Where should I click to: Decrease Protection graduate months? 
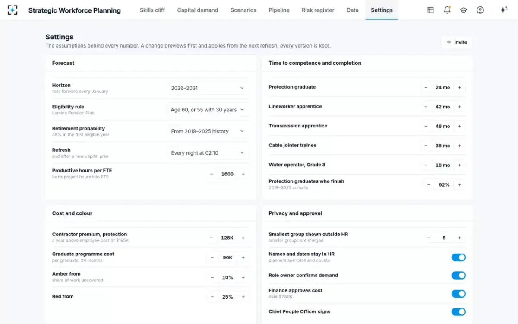coord(426,87)
